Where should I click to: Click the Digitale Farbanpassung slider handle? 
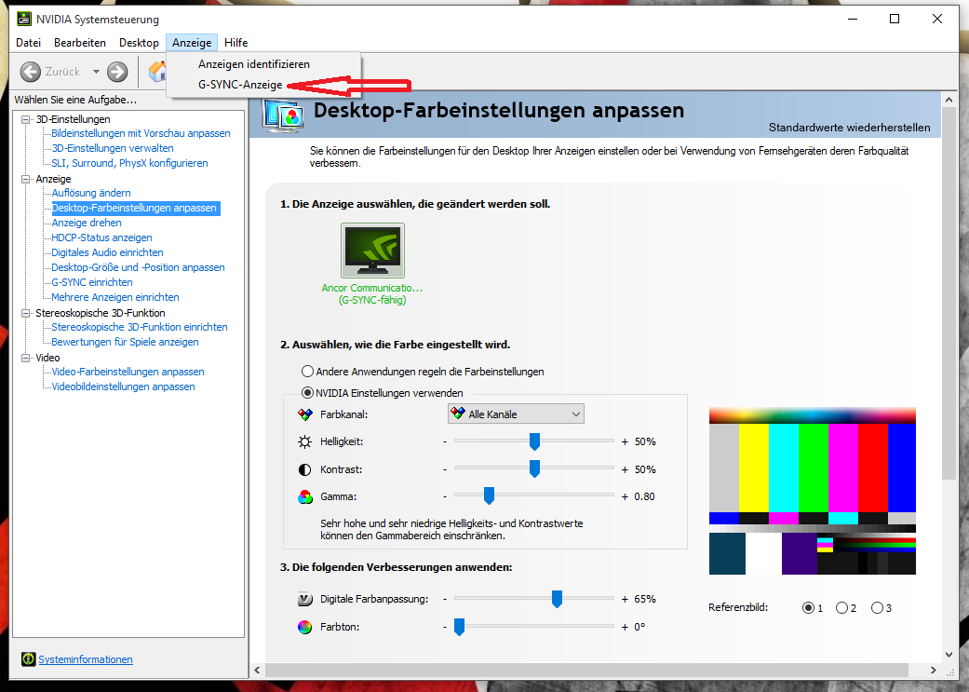pos(557,599)
